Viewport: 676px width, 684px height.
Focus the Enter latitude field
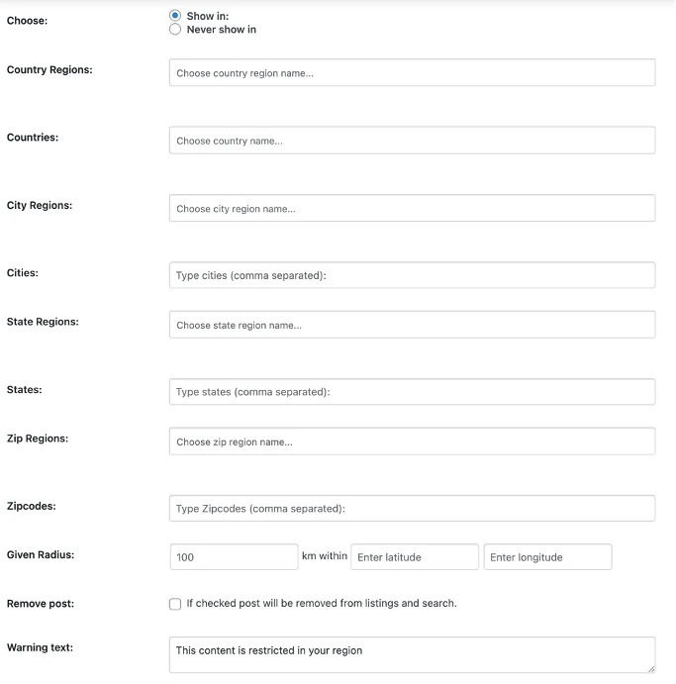[x=414, y=557]
